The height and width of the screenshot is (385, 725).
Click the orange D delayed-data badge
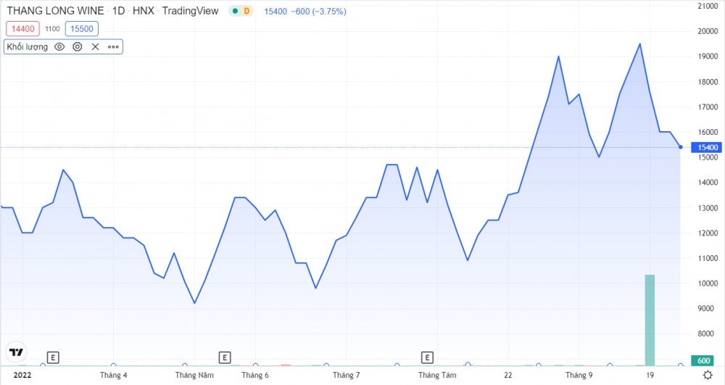tap(247, 11)
